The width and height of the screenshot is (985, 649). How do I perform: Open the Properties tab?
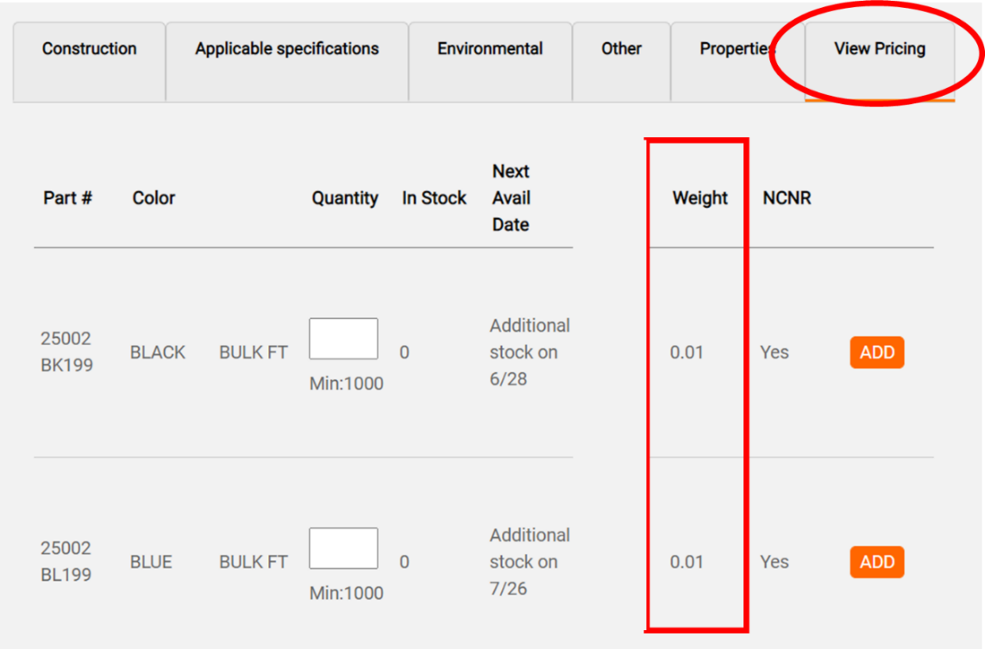point(735,50)
